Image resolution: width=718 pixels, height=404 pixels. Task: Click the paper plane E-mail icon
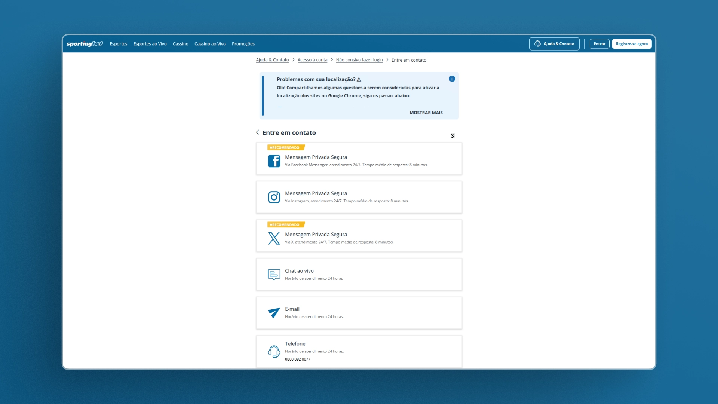[274, 313]
